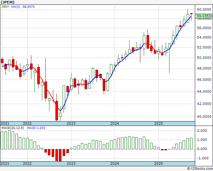Viewport: 213px width, 171px height.
Task: Click 2025 on the MACD timeline
Action: [x=158, y=163]
